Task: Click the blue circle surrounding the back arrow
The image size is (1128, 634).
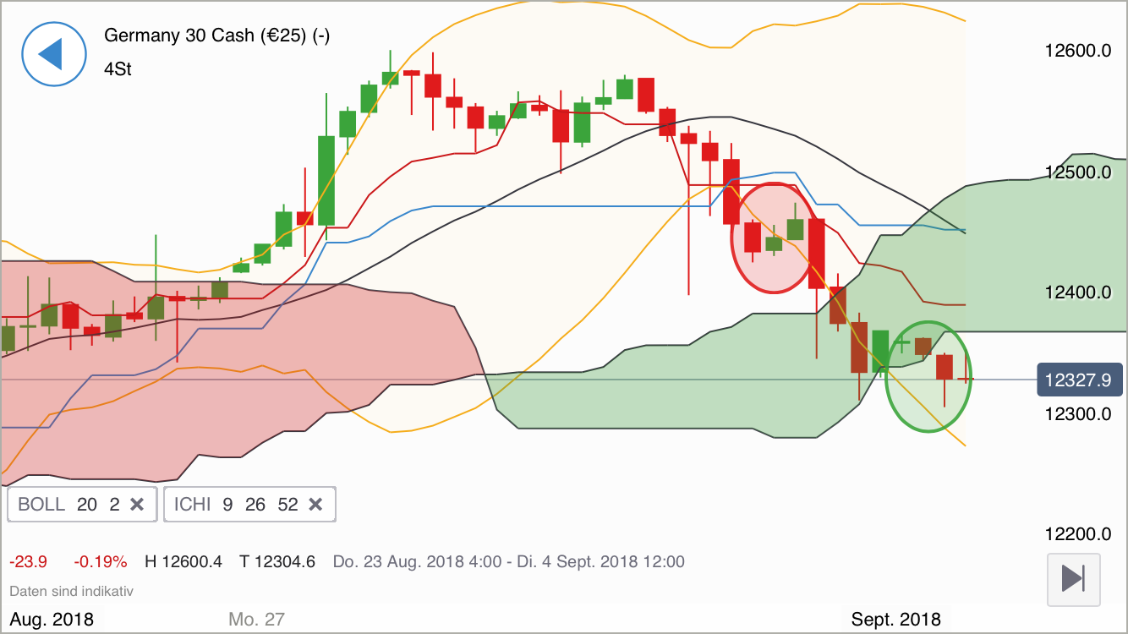Action: click(x=52, y=54)
